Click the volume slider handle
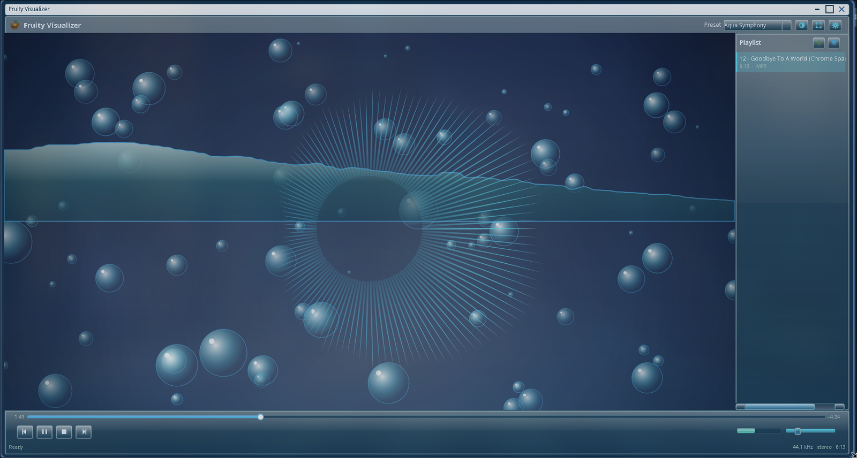This screenshot has height=458, width=857. 798,431
